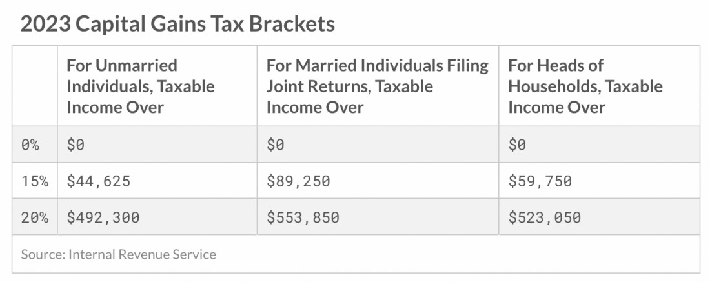Image resolution: width=710 pixels, height=282 pixels.
Task: Select the $44,625 cell
Action: pos(98,181)
